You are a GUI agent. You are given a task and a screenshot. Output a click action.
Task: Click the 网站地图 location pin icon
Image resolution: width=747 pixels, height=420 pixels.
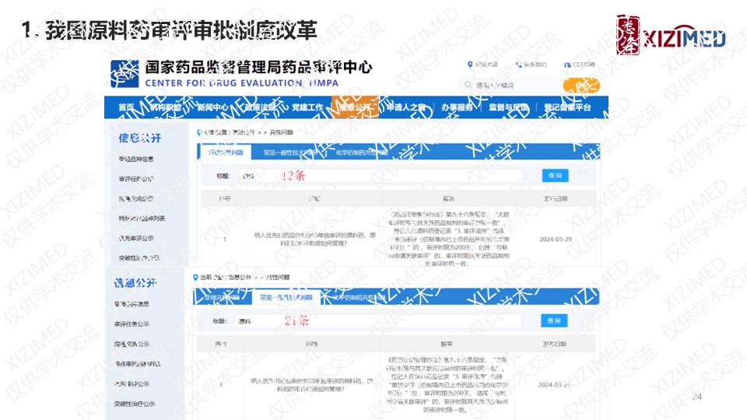click(x=470, y=65)
